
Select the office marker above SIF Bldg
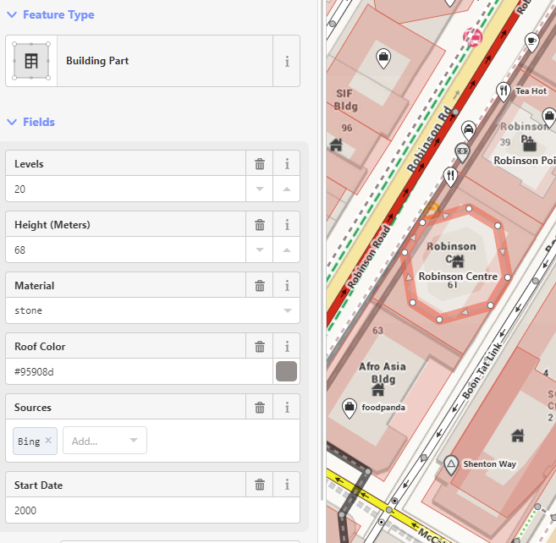[x=383, y=58]
